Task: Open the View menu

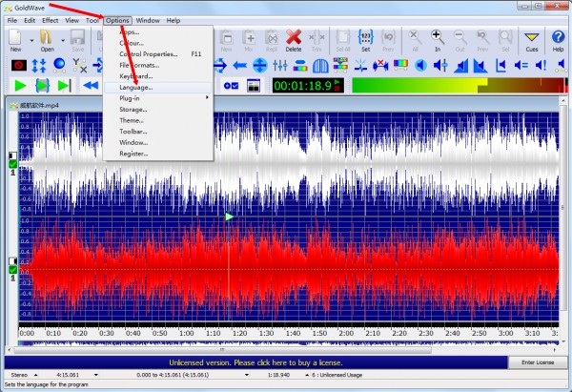Action: tap(71, 20)
